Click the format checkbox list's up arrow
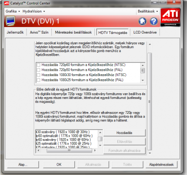The image size is (187, 175). 143,65
